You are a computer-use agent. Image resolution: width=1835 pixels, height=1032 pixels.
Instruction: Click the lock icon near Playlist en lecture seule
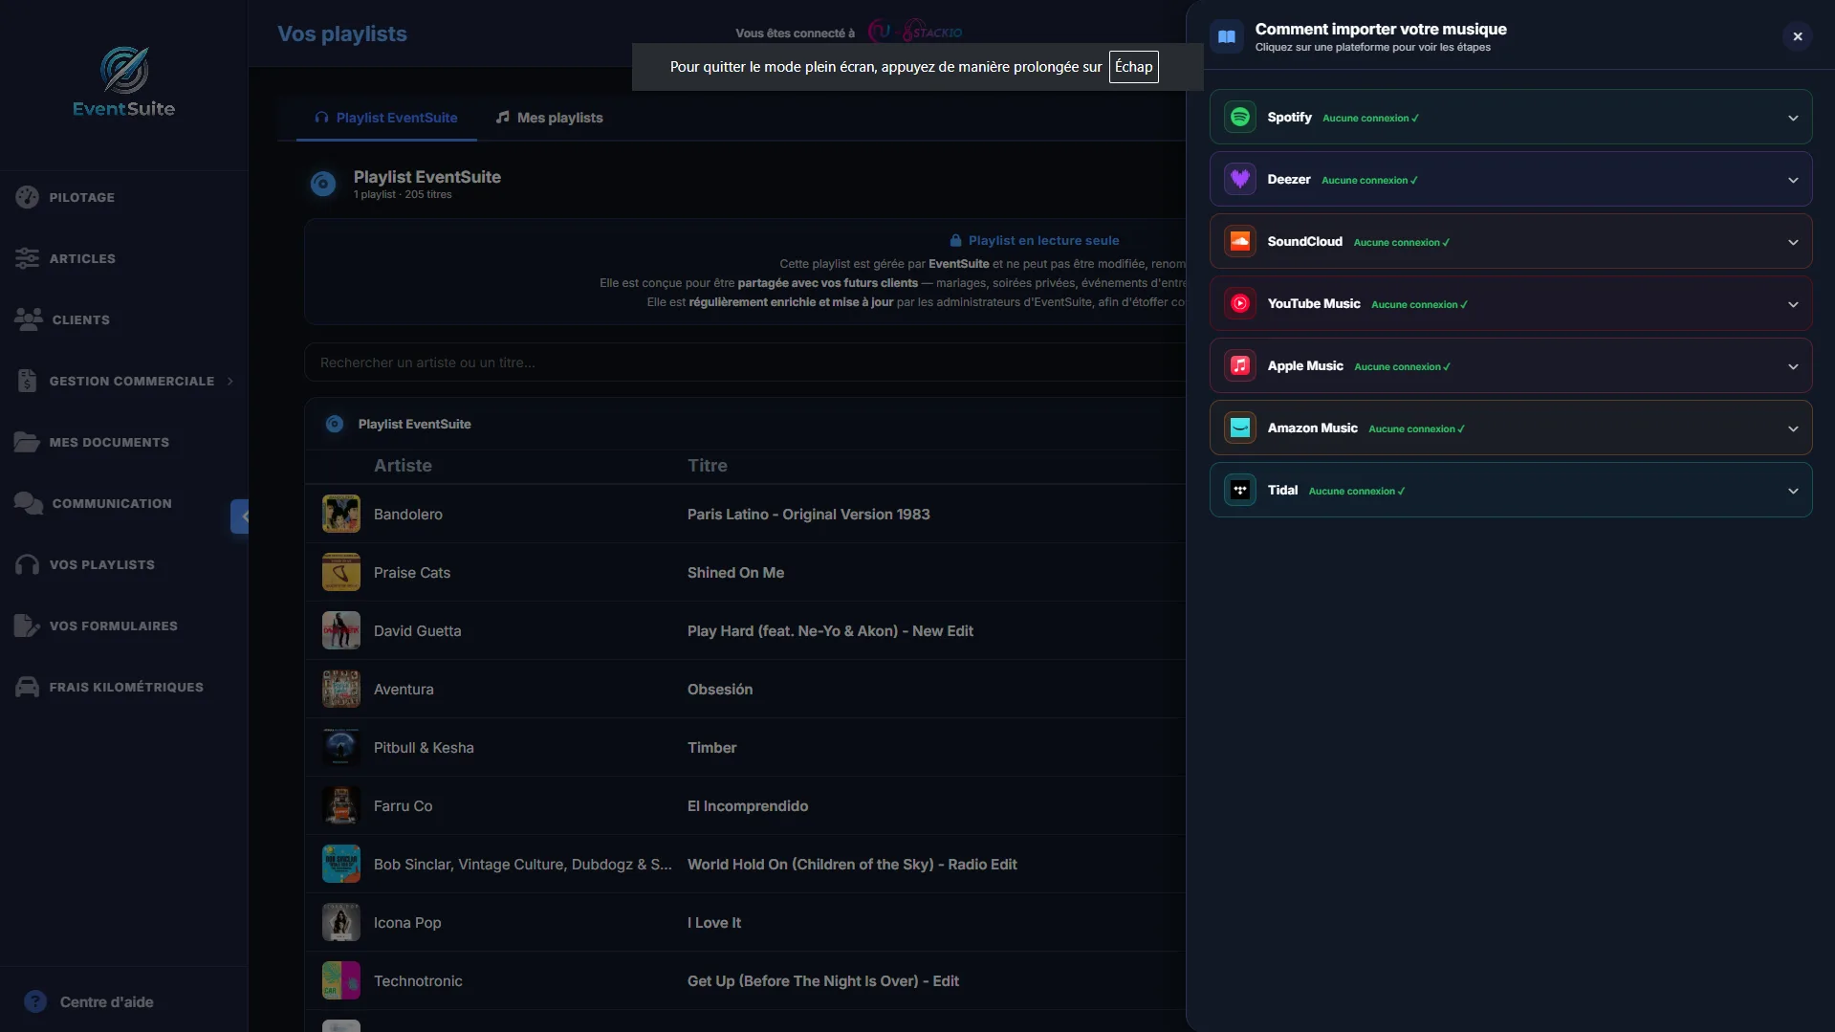(955, 240)
